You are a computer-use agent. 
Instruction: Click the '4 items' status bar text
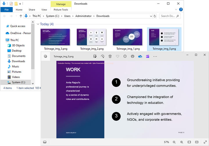[x=8, y=88]
